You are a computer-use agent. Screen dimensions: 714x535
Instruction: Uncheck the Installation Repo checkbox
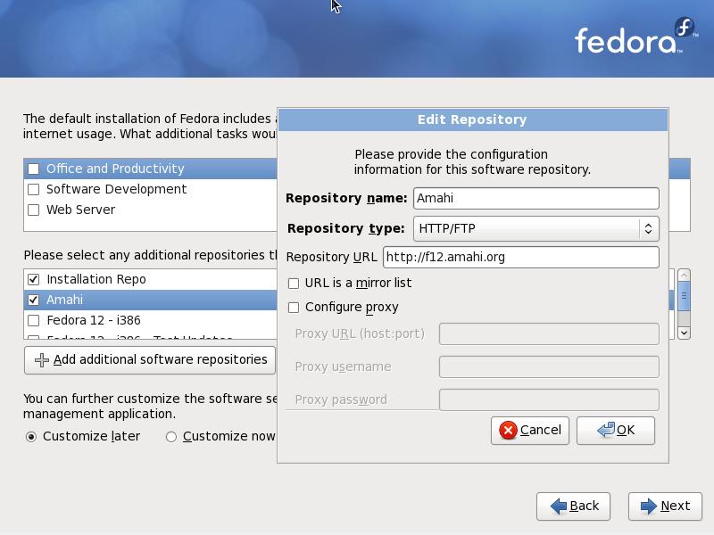[x=33, y=279]
